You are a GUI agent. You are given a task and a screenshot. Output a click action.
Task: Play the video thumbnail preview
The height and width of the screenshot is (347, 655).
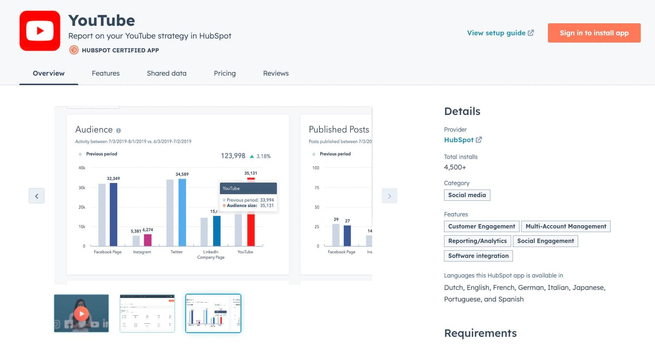click(81, 313)
